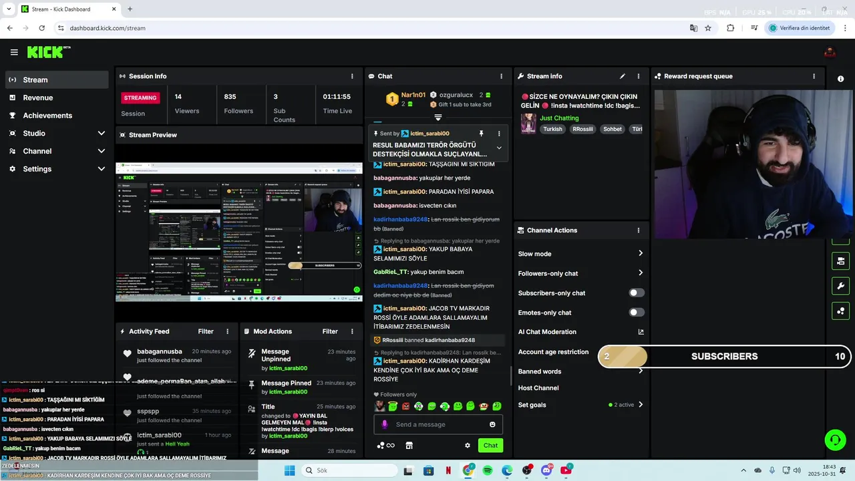The height and width of the screenshot is (481, 855).
Task: Toggle Subscribers-only chat switch
Action: (x=637, y=293)
